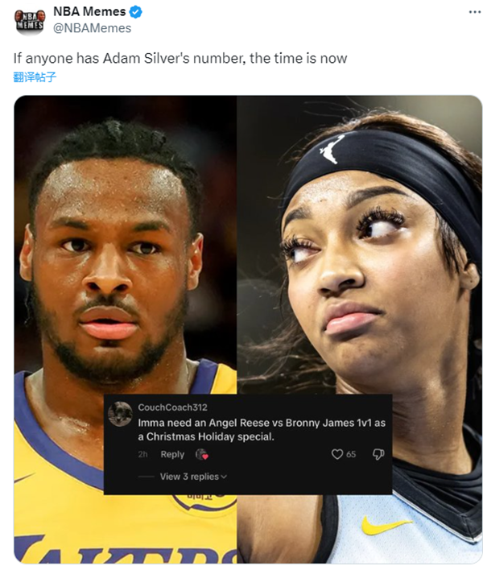This screenshot has width=483, height=566.
Task: Open the @NBAMemes handle link
Action: [x=92, y=28]
